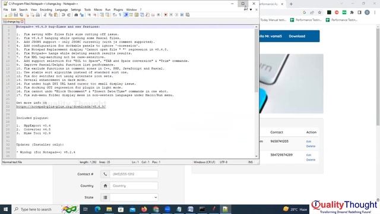Open the State dropdown on the form

coord(134,197)
